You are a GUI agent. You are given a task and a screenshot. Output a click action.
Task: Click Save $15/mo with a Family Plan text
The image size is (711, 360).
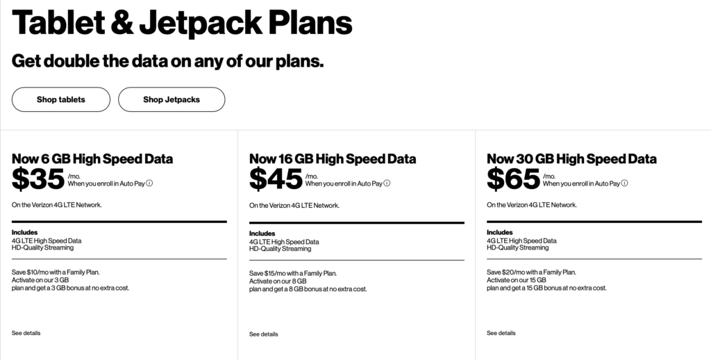tap(293, 273)
